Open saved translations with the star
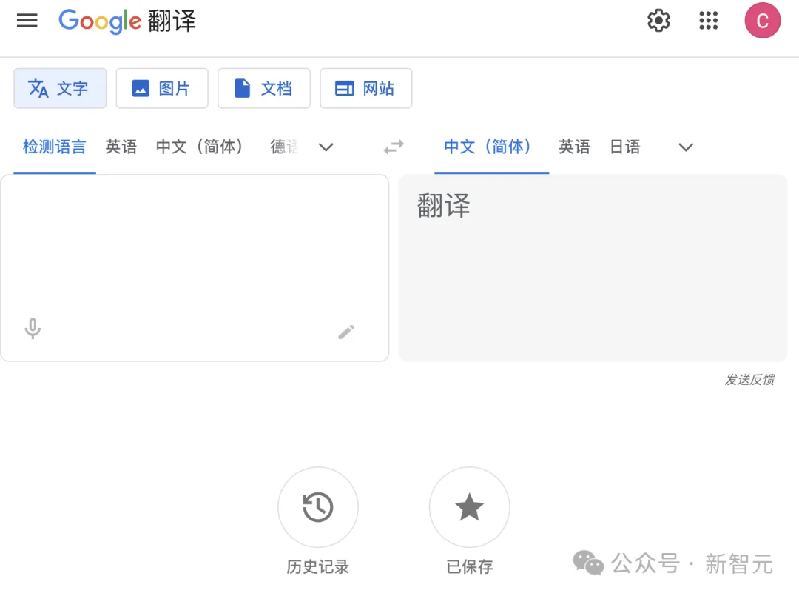This screenshot has width=799, height=596. [x=469, y=507]
